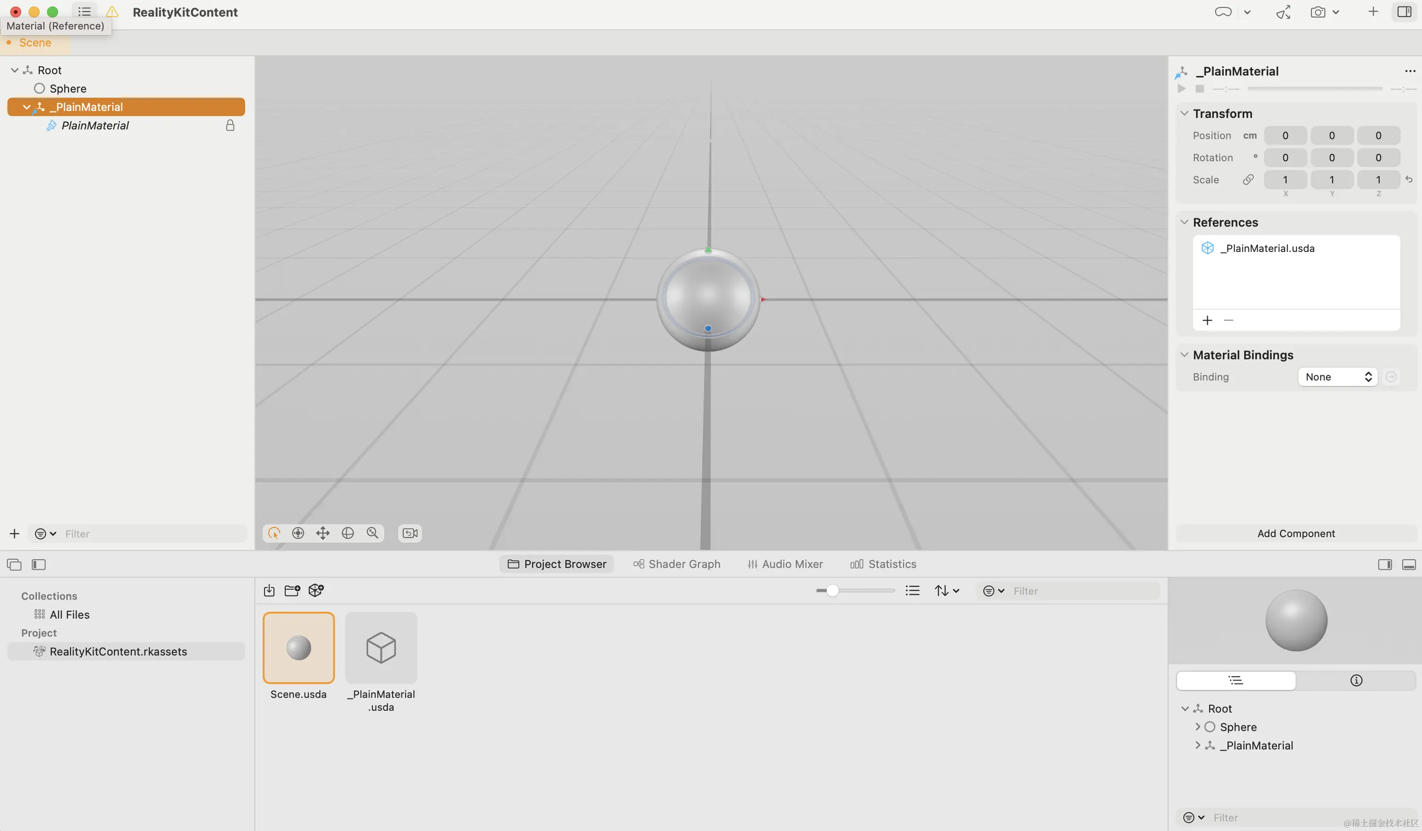Click the new scene cube-plus icon

pyautogui.click(x=316, y=591)
